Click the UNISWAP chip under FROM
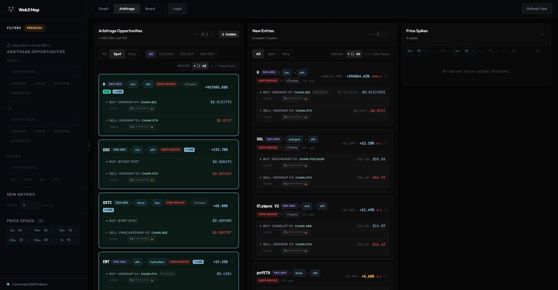This screenshot has height=290, width=558. 18,84
